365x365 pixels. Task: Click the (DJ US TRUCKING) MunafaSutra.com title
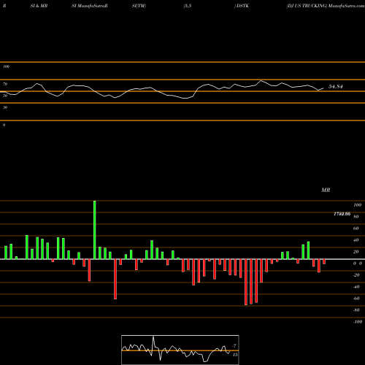pos(326,6)
